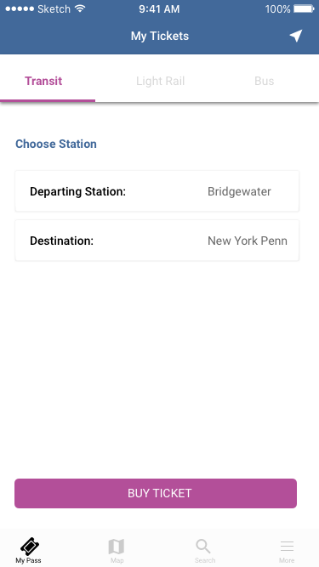Switch to the Light Rail tab

(160, 81)
